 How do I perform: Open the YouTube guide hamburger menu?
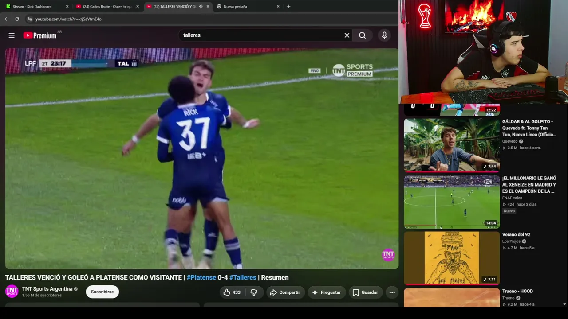(x=12, y=35)
